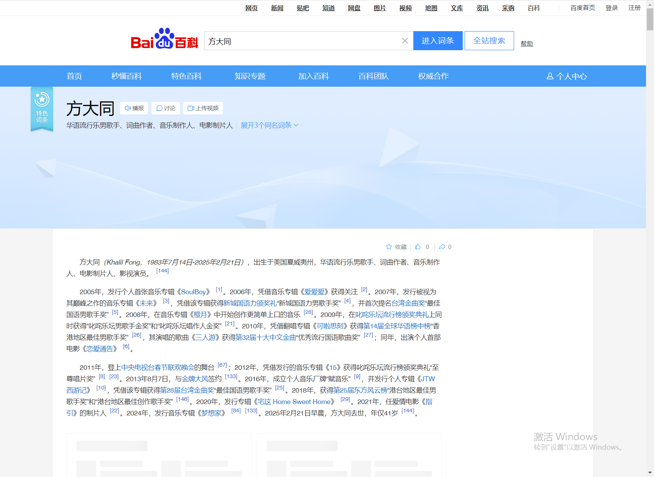Screen dimensions: 654x477
Task: Open the 采购 top navigation link
Action: point(508,8)
